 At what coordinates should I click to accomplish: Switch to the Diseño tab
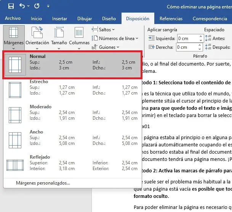pos(109,19)
